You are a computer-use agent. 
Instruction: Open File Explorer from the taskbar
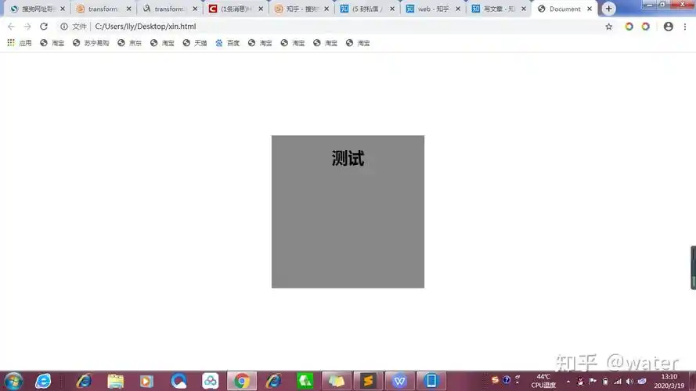[x=115, y=382]
